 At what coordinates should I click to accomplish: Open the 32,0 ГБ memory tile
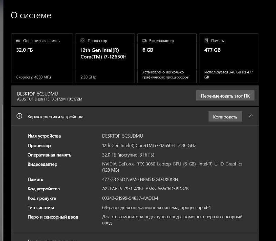42,58
